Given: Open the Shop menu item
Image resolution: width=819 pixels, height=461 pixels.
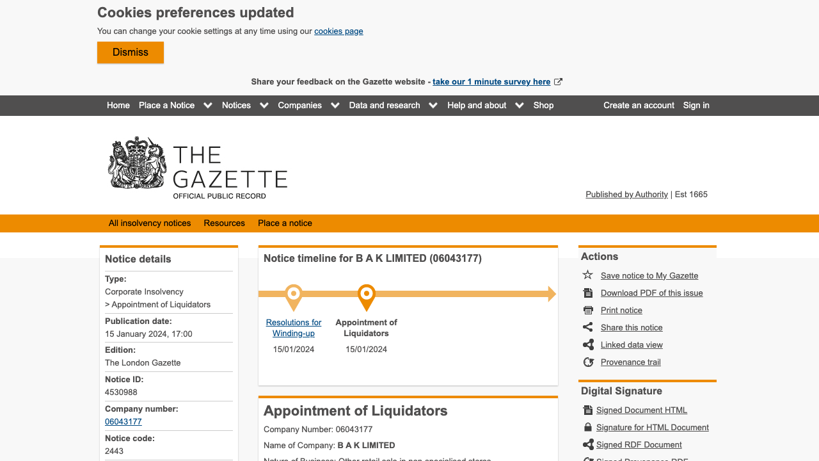Looking at the screenshot, I should [543, 106].
